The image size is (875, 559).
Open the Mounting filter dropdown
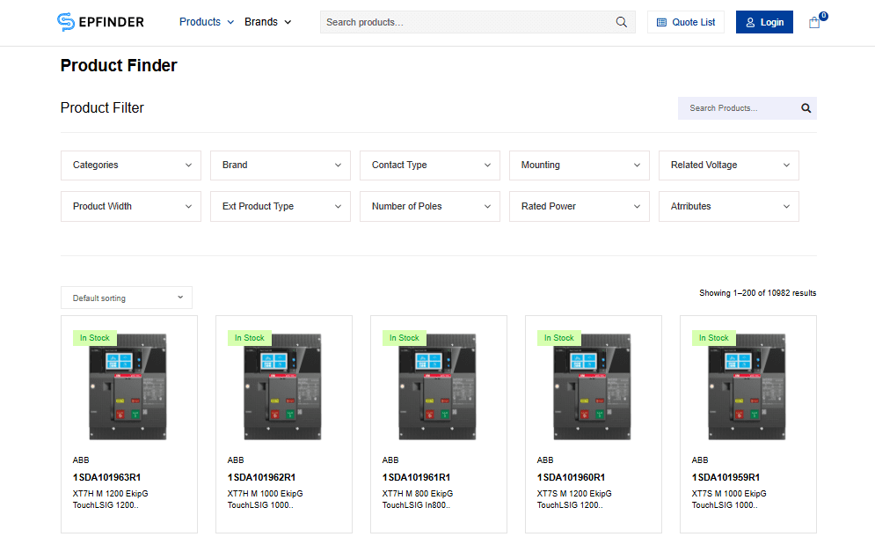click(x=580, y=165)
